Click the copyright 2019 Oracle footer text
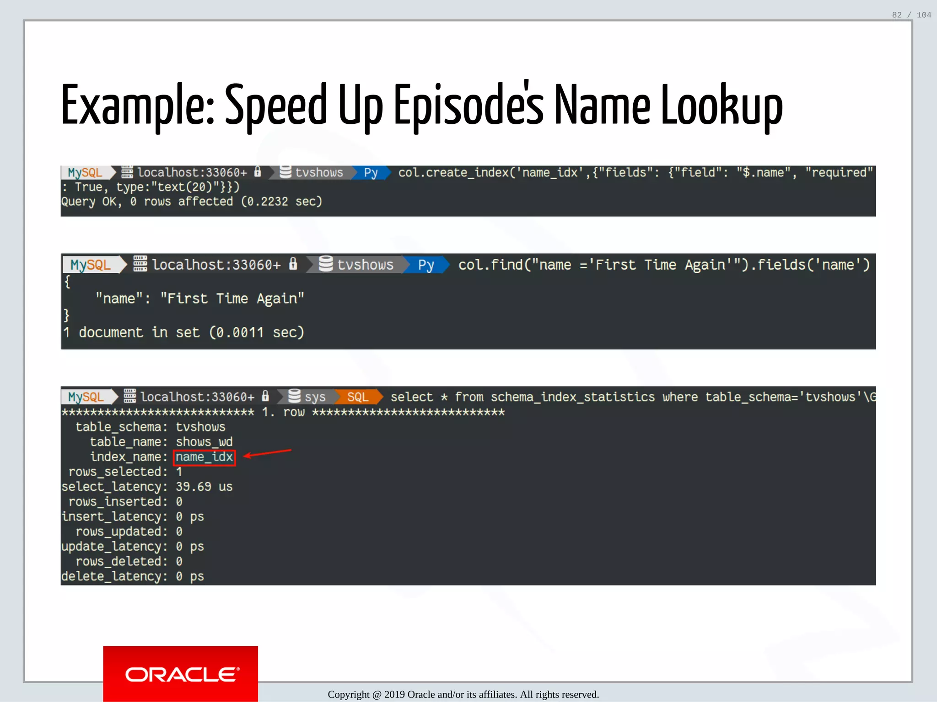Image resolution: width=937 pixels, height=702 pixels. (x=463, y=694)
